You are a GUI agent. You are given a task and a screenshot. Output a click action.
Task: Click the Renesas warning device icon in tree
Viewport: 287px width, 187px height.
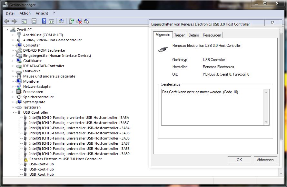click(25, 159)
